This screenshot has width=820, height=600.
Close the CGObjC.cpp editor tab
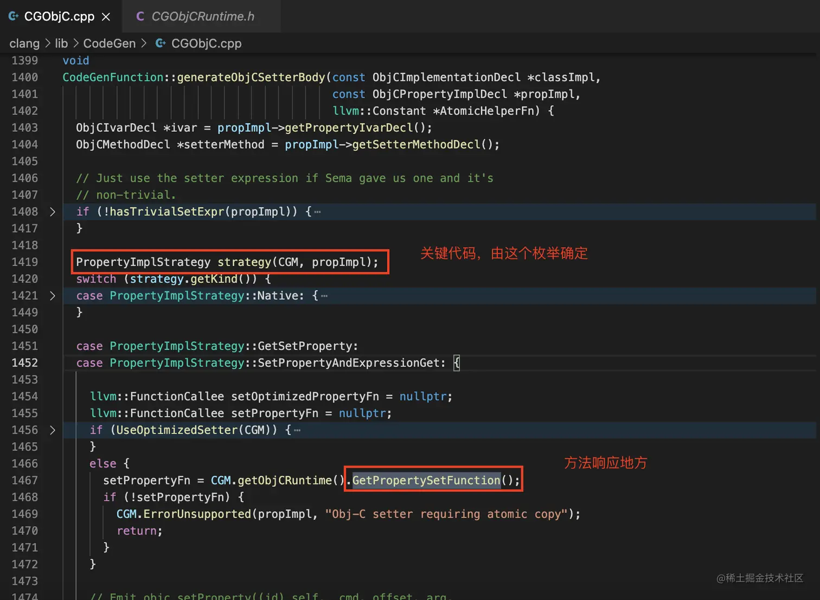point(105,16)
